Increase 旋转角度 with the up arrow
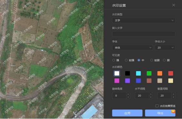 click(128, 94)
